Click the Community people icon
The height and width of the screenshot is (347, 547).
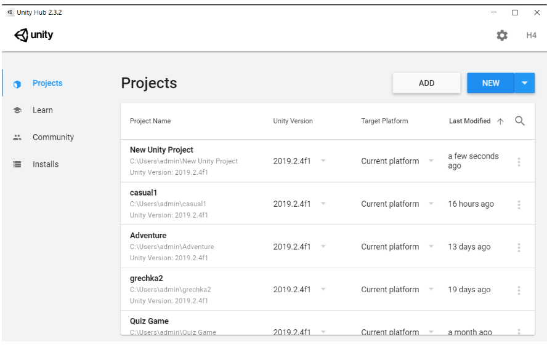pyautogui.click(x=17, y=137)
